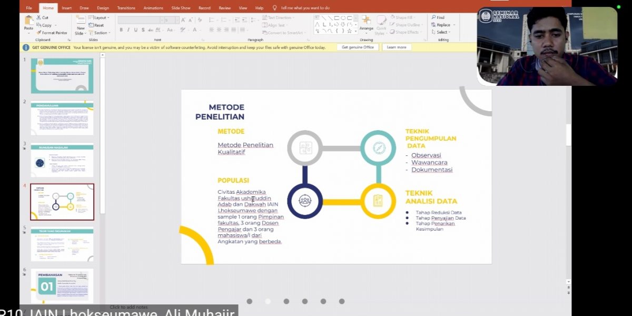Open the Shape Effects dropdown
The width and height of the screenshot is (632, 316).
click(407, 32)
